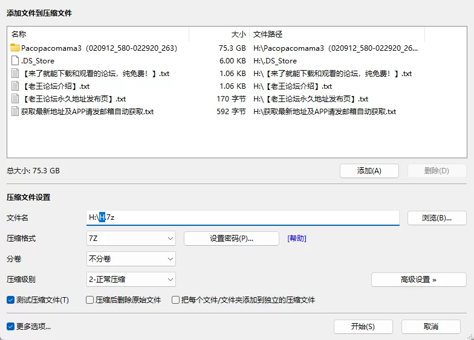Open the 压缩格式 7Z dropdown

[131, 239]
